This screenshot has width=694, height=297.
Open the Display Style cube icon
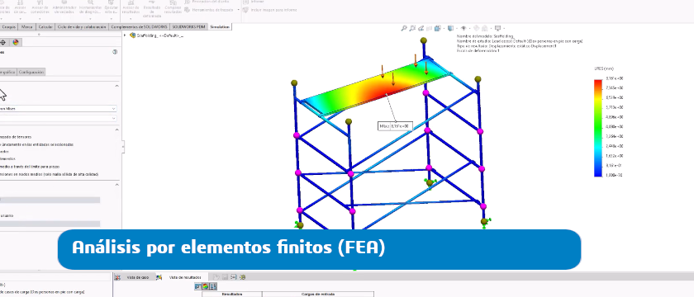(x=451, y=28)
